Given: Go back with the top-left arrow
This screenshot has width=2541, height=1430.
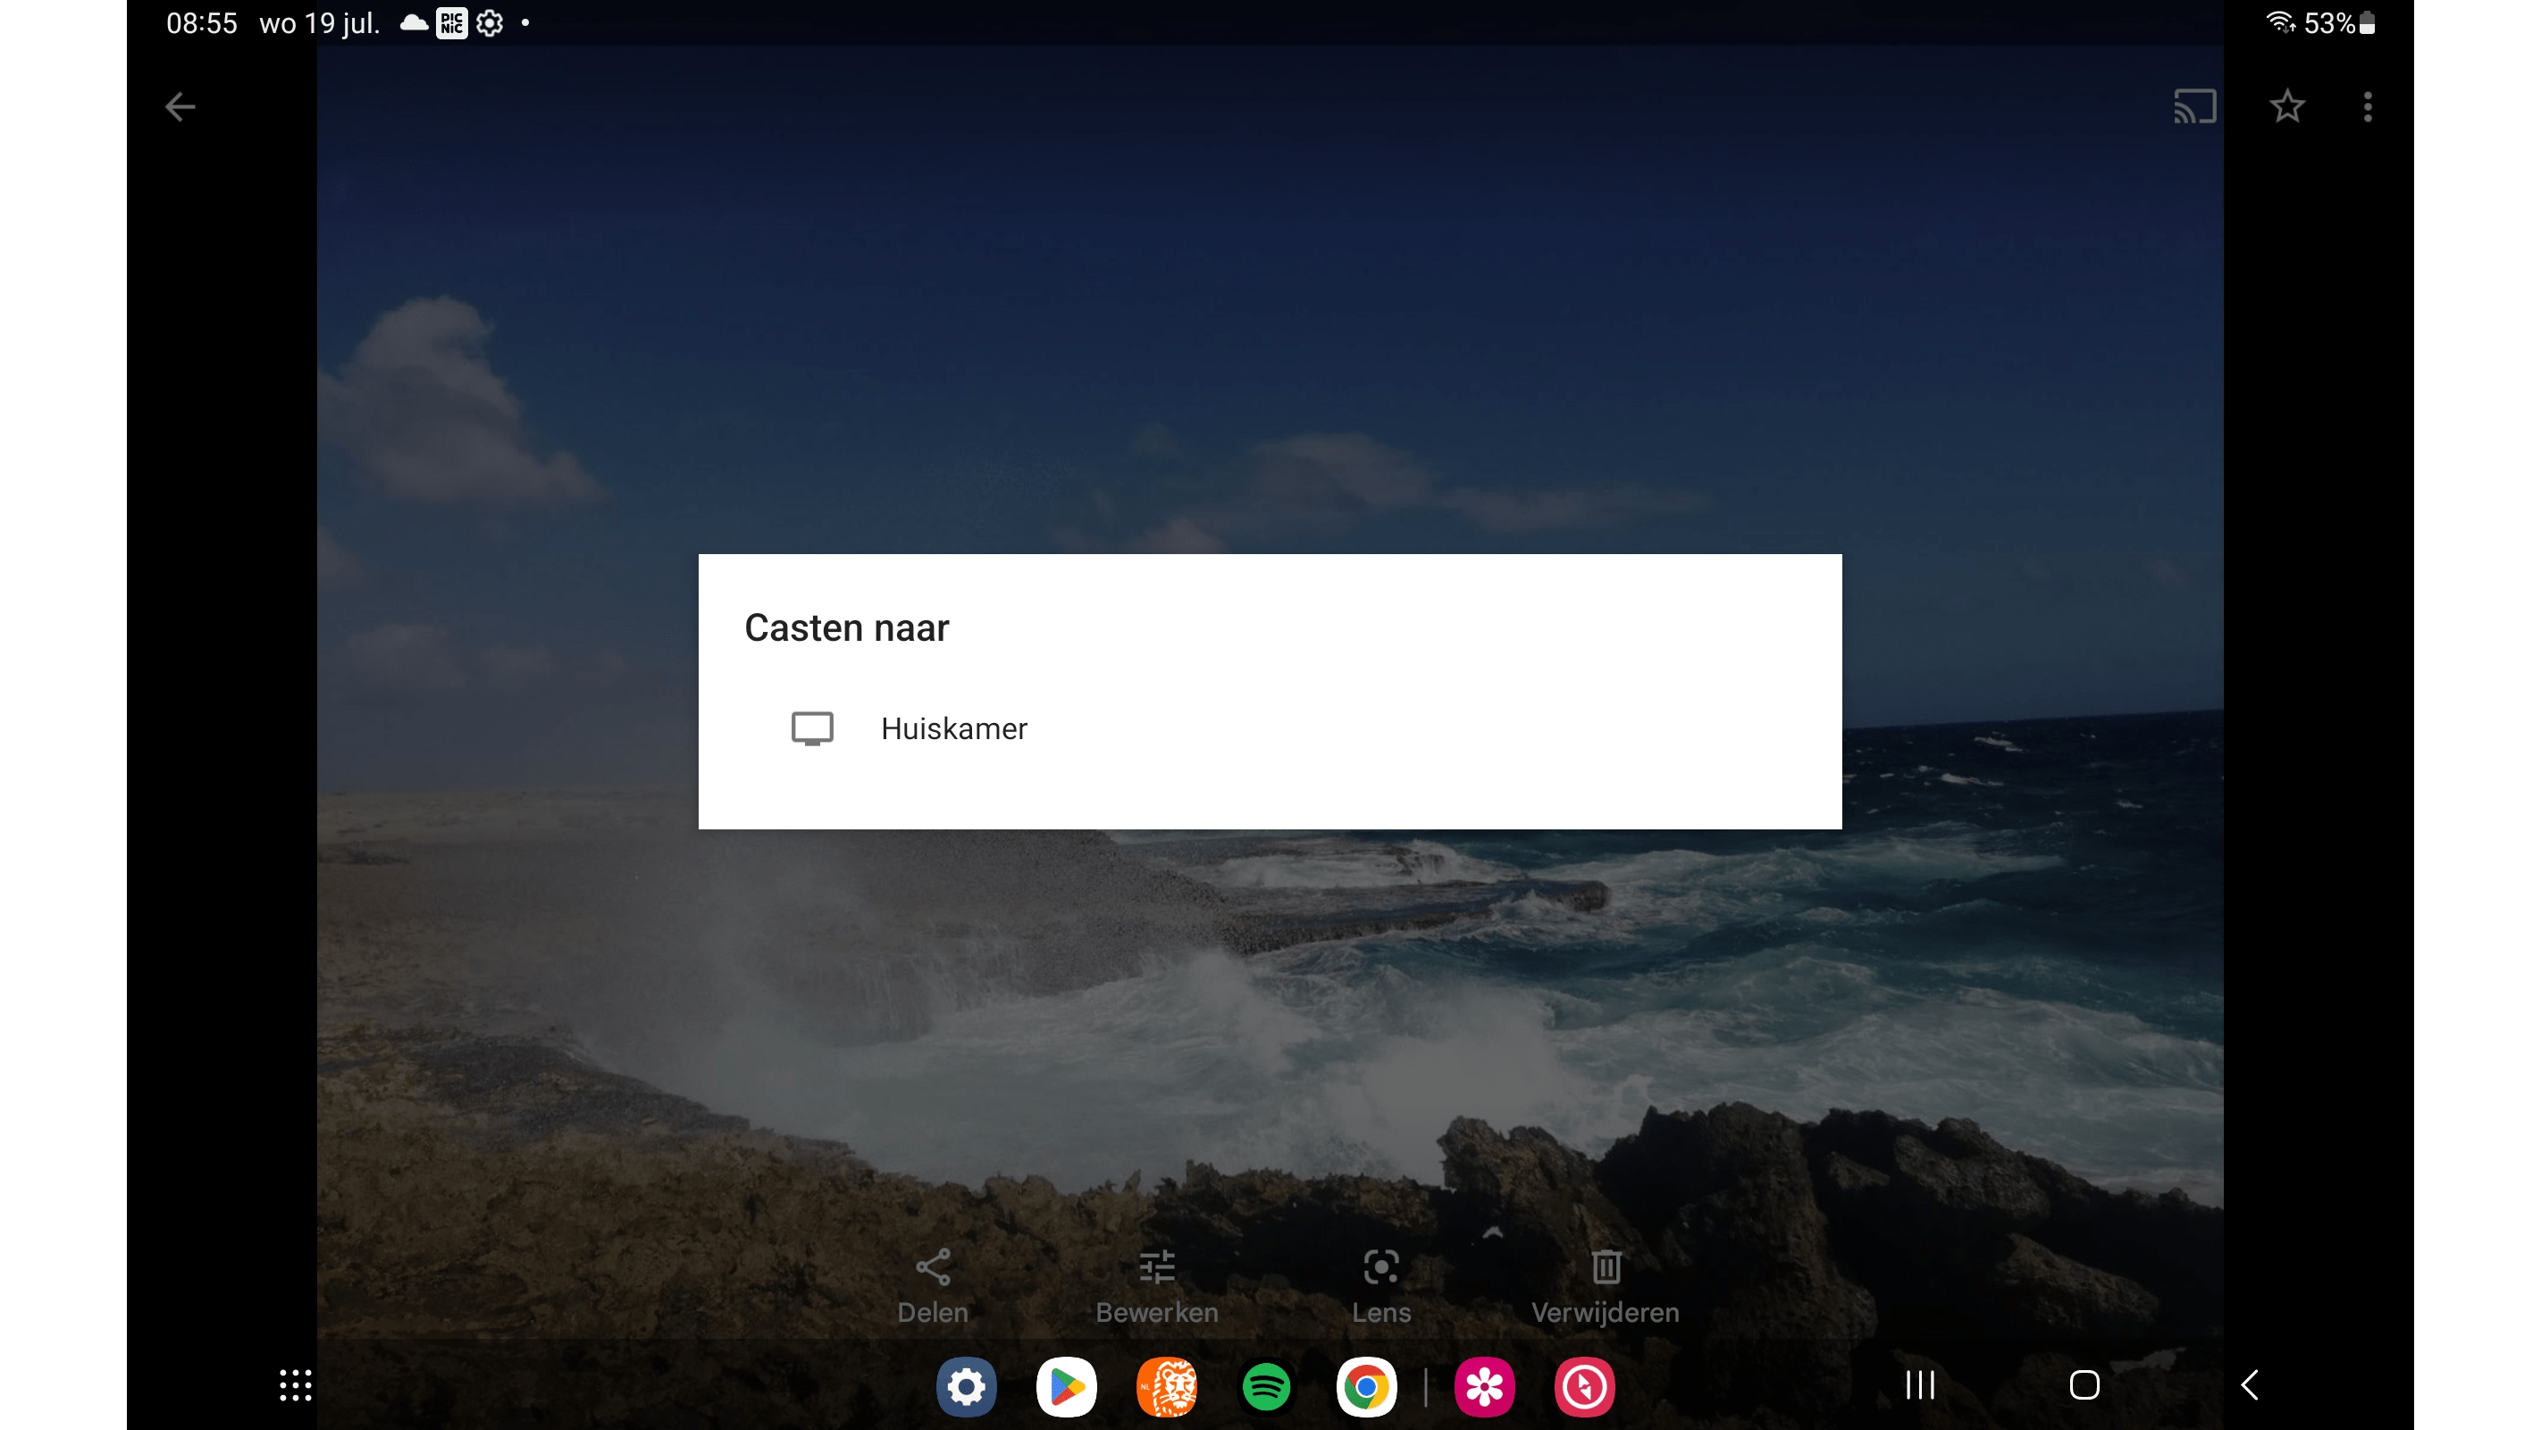Looking at the screenshot, I should (180, 106).
